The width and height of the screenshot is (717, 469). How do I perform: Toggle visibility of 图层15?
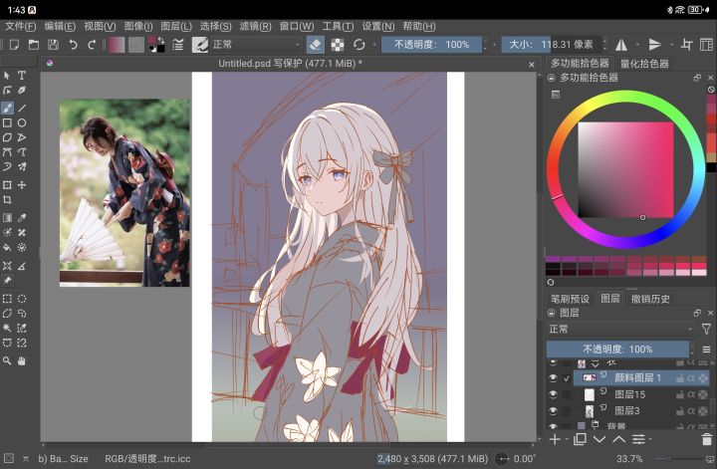click(x=553, y=394)
